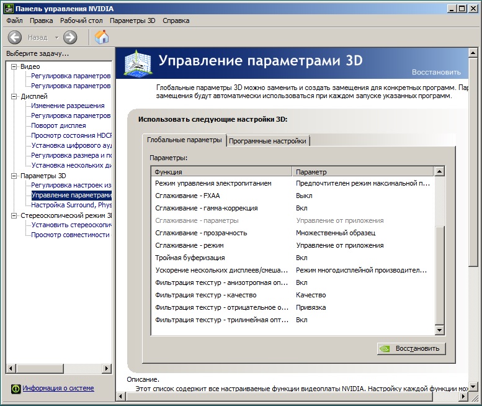This screenshot has width=482, height=406.
Task: Click main pane horizontal scroll left arrow
Action: point(121,396)
